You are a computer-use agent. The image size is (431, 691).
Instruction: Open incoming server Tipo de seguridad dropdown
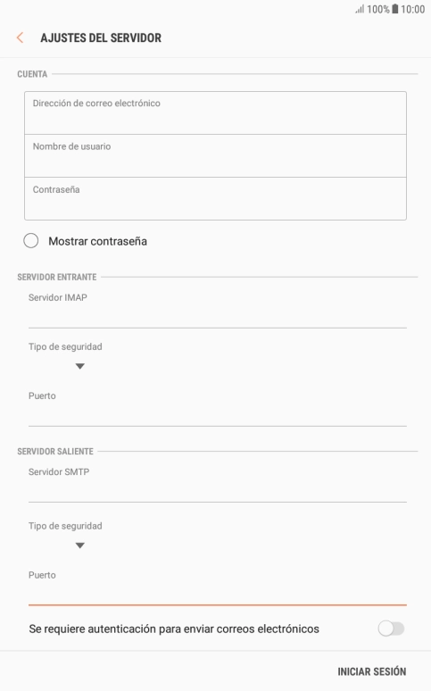79,366
